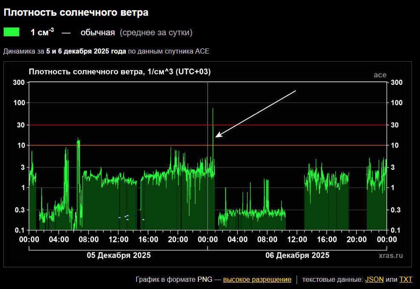
Task: Open the TXT text data link
Action: pyautogui.click(x=406, y=279)
